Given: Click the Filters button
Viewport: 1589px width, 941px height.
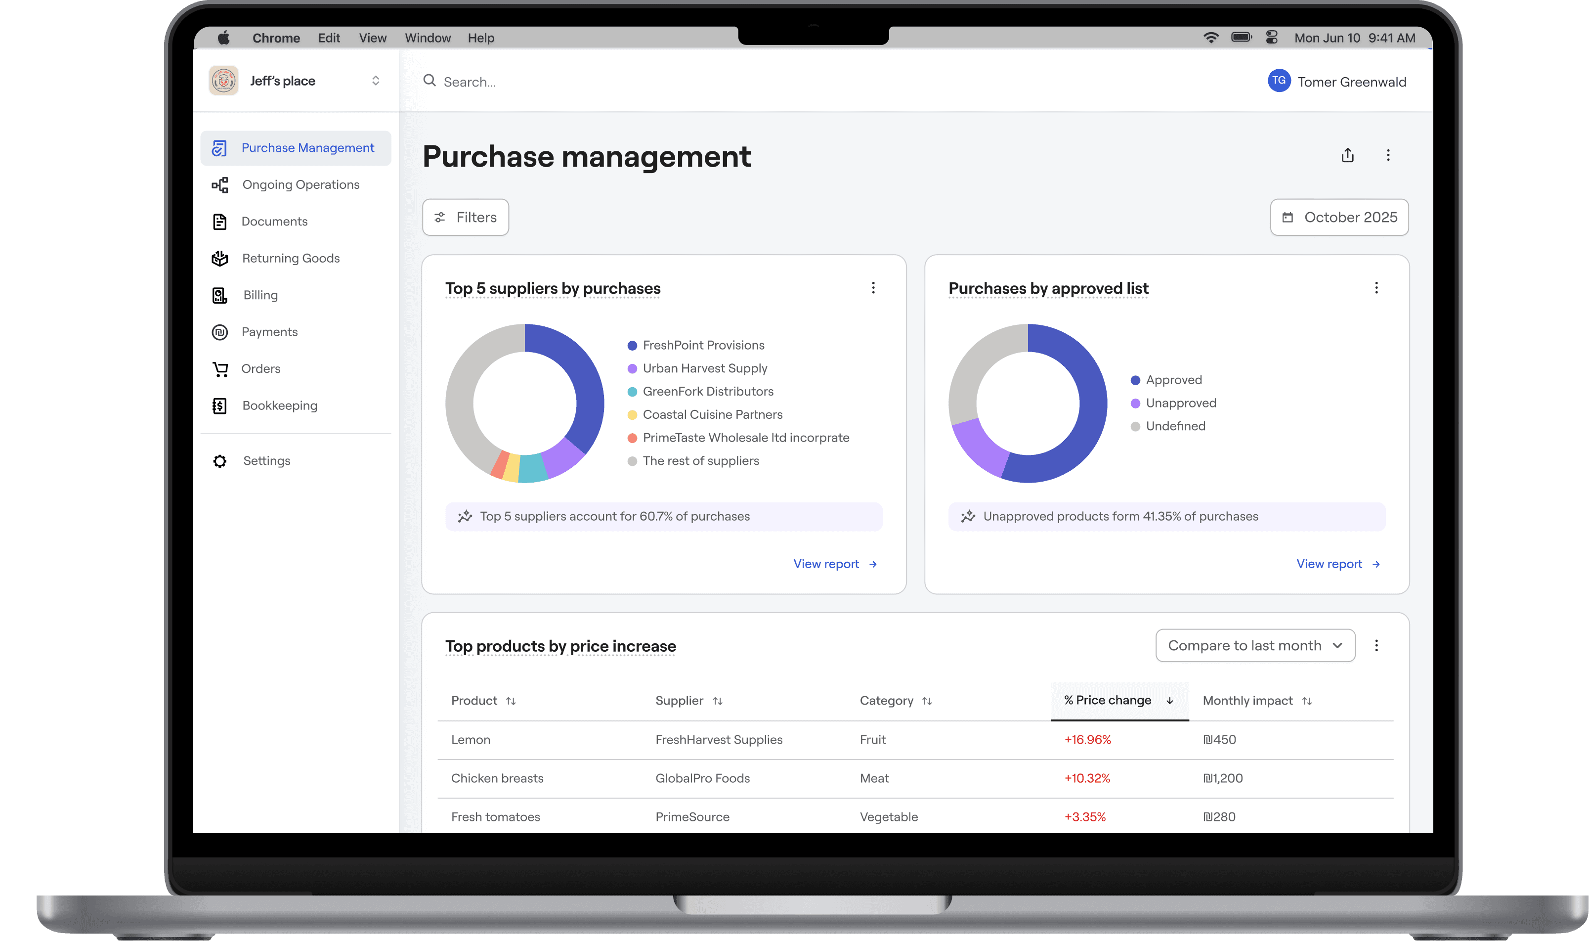Looking at the screenshot, I should pos(465,218).
